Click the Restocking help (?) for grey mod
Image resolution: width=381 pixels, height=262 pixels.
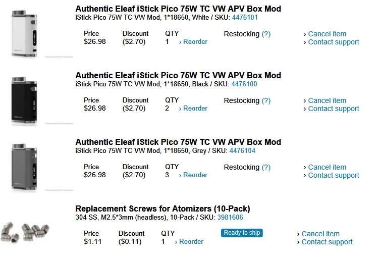(266, 167)
